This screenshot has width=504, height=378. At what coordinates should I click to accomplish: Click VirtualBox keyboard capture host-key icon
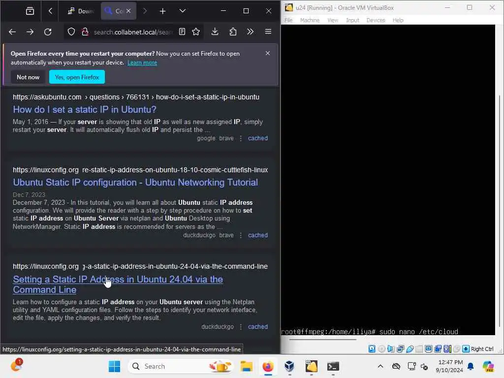(x=466, y=349)
